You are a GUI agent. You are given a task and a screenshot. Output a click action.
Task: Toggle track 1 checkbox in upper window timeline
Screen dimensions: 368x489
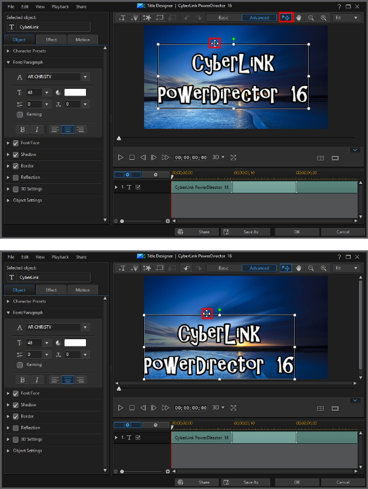(x=138, y=187)
